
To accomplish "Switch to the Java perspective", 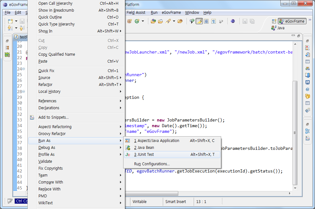I will click(278, 28).
